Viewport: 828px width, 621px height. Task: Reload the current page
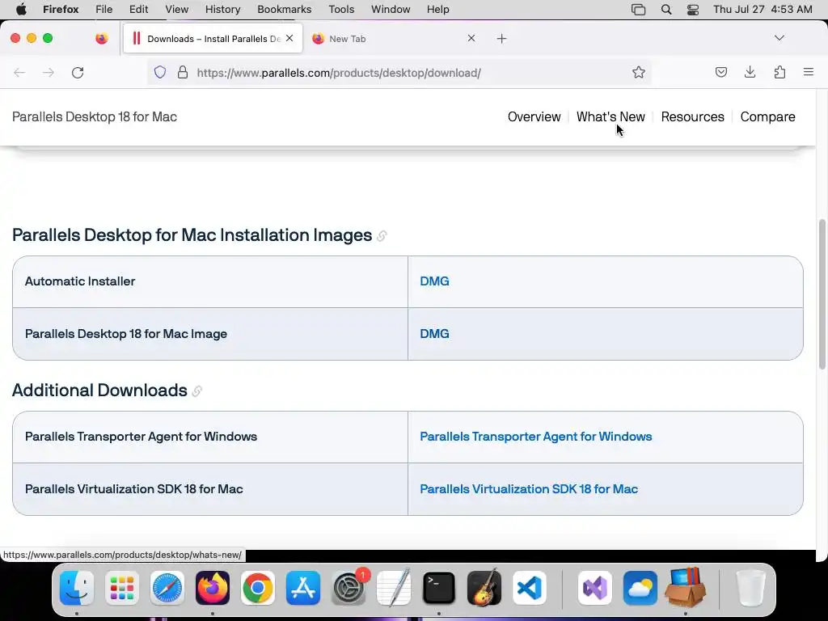78,72
